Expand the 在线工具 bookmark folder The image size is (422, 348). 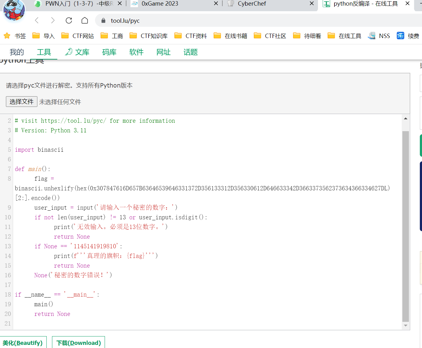[x=344, y=36]
